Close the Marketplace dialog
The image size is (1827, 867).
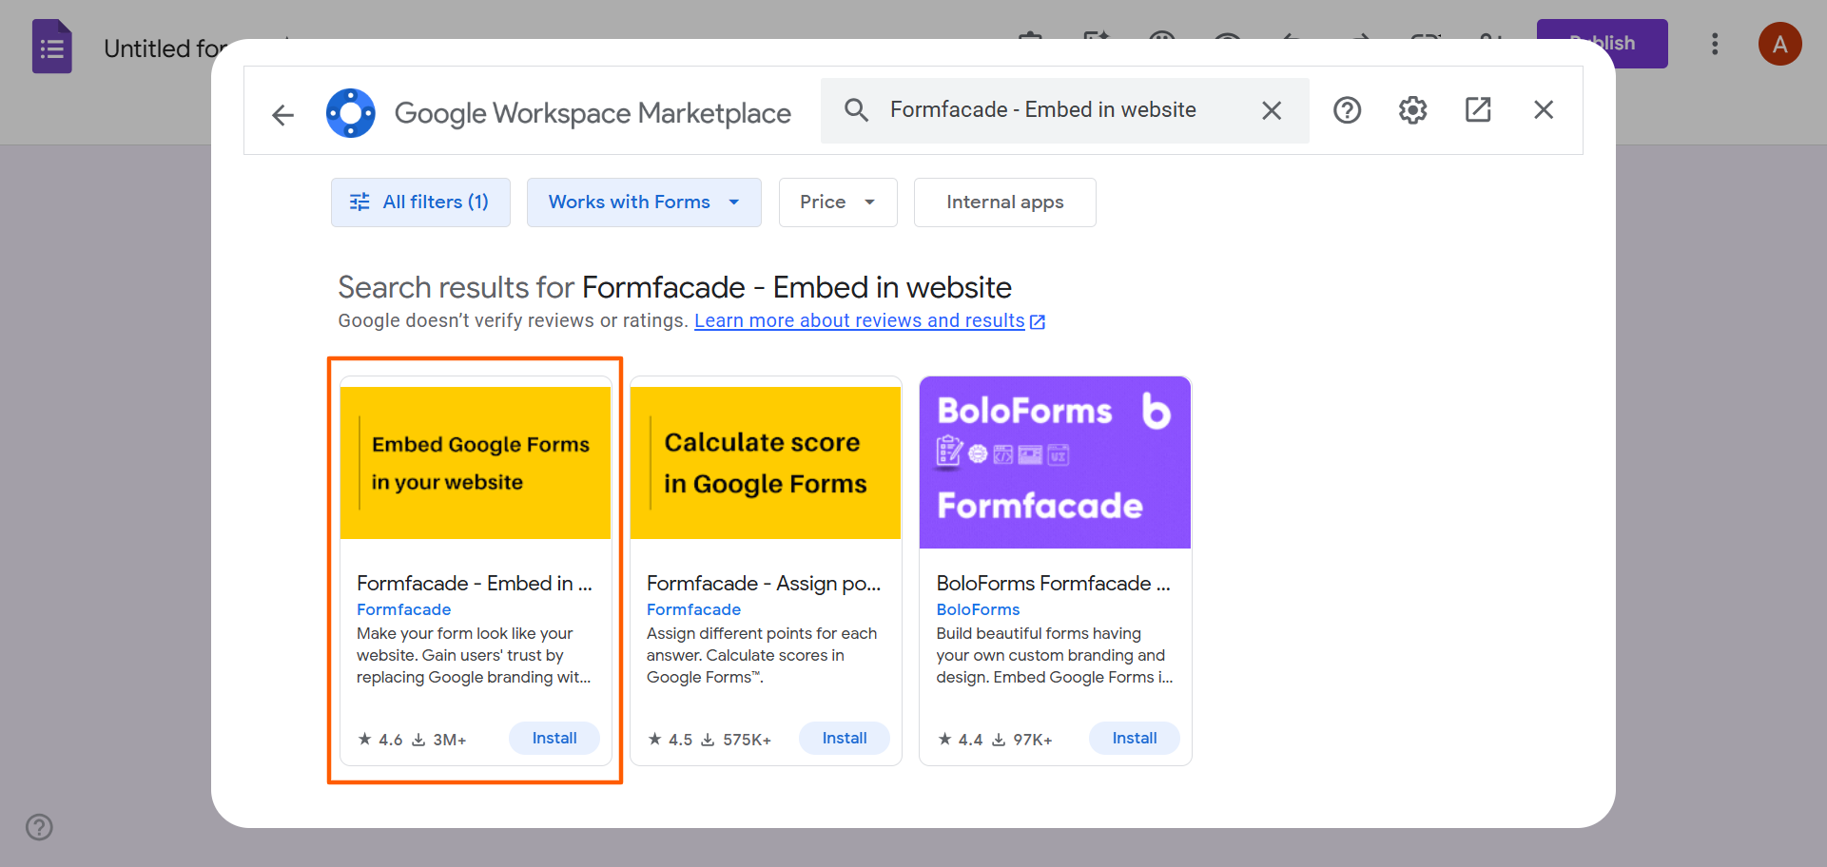coord(1543,109)
